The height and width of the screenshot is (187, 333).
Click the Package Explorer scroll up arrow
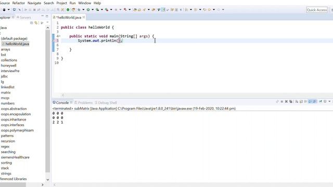click(x=47, y=28)
